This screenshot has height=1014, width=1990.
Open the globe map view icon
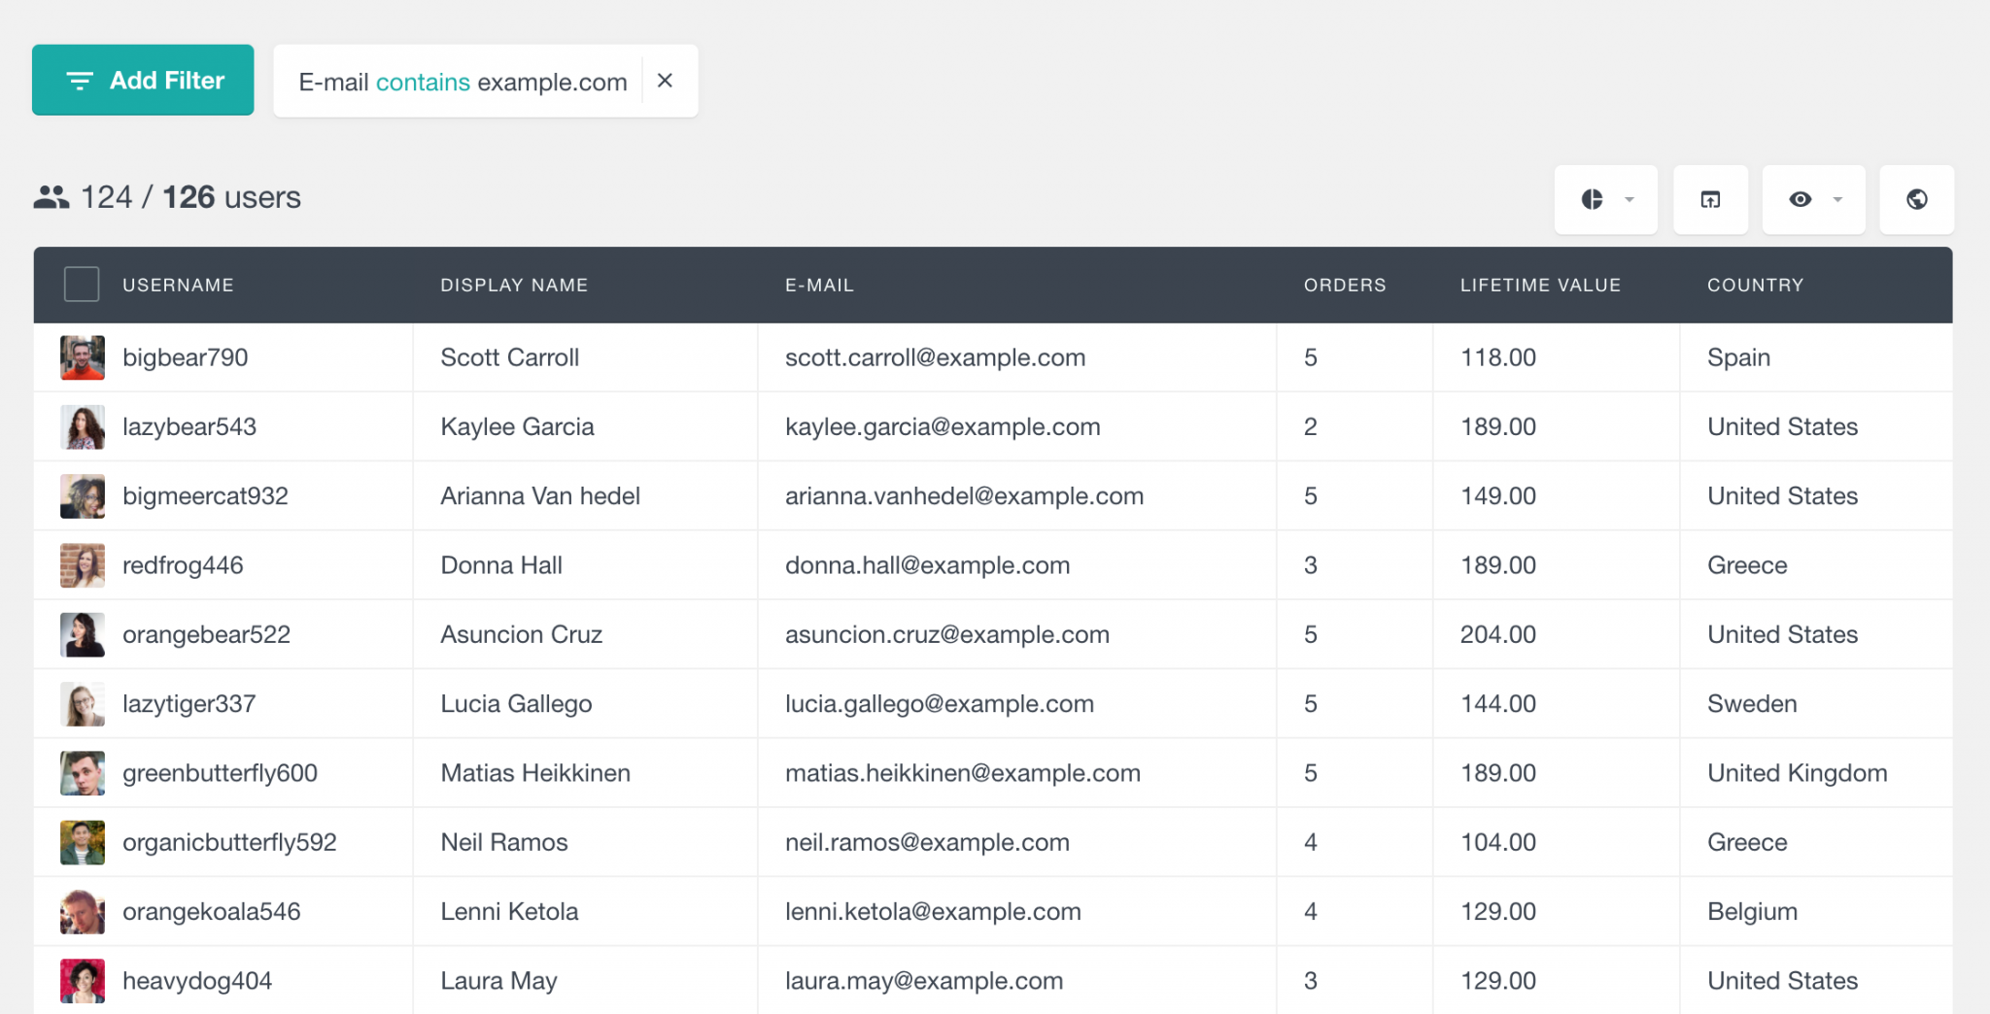(x=1916, y=199)
